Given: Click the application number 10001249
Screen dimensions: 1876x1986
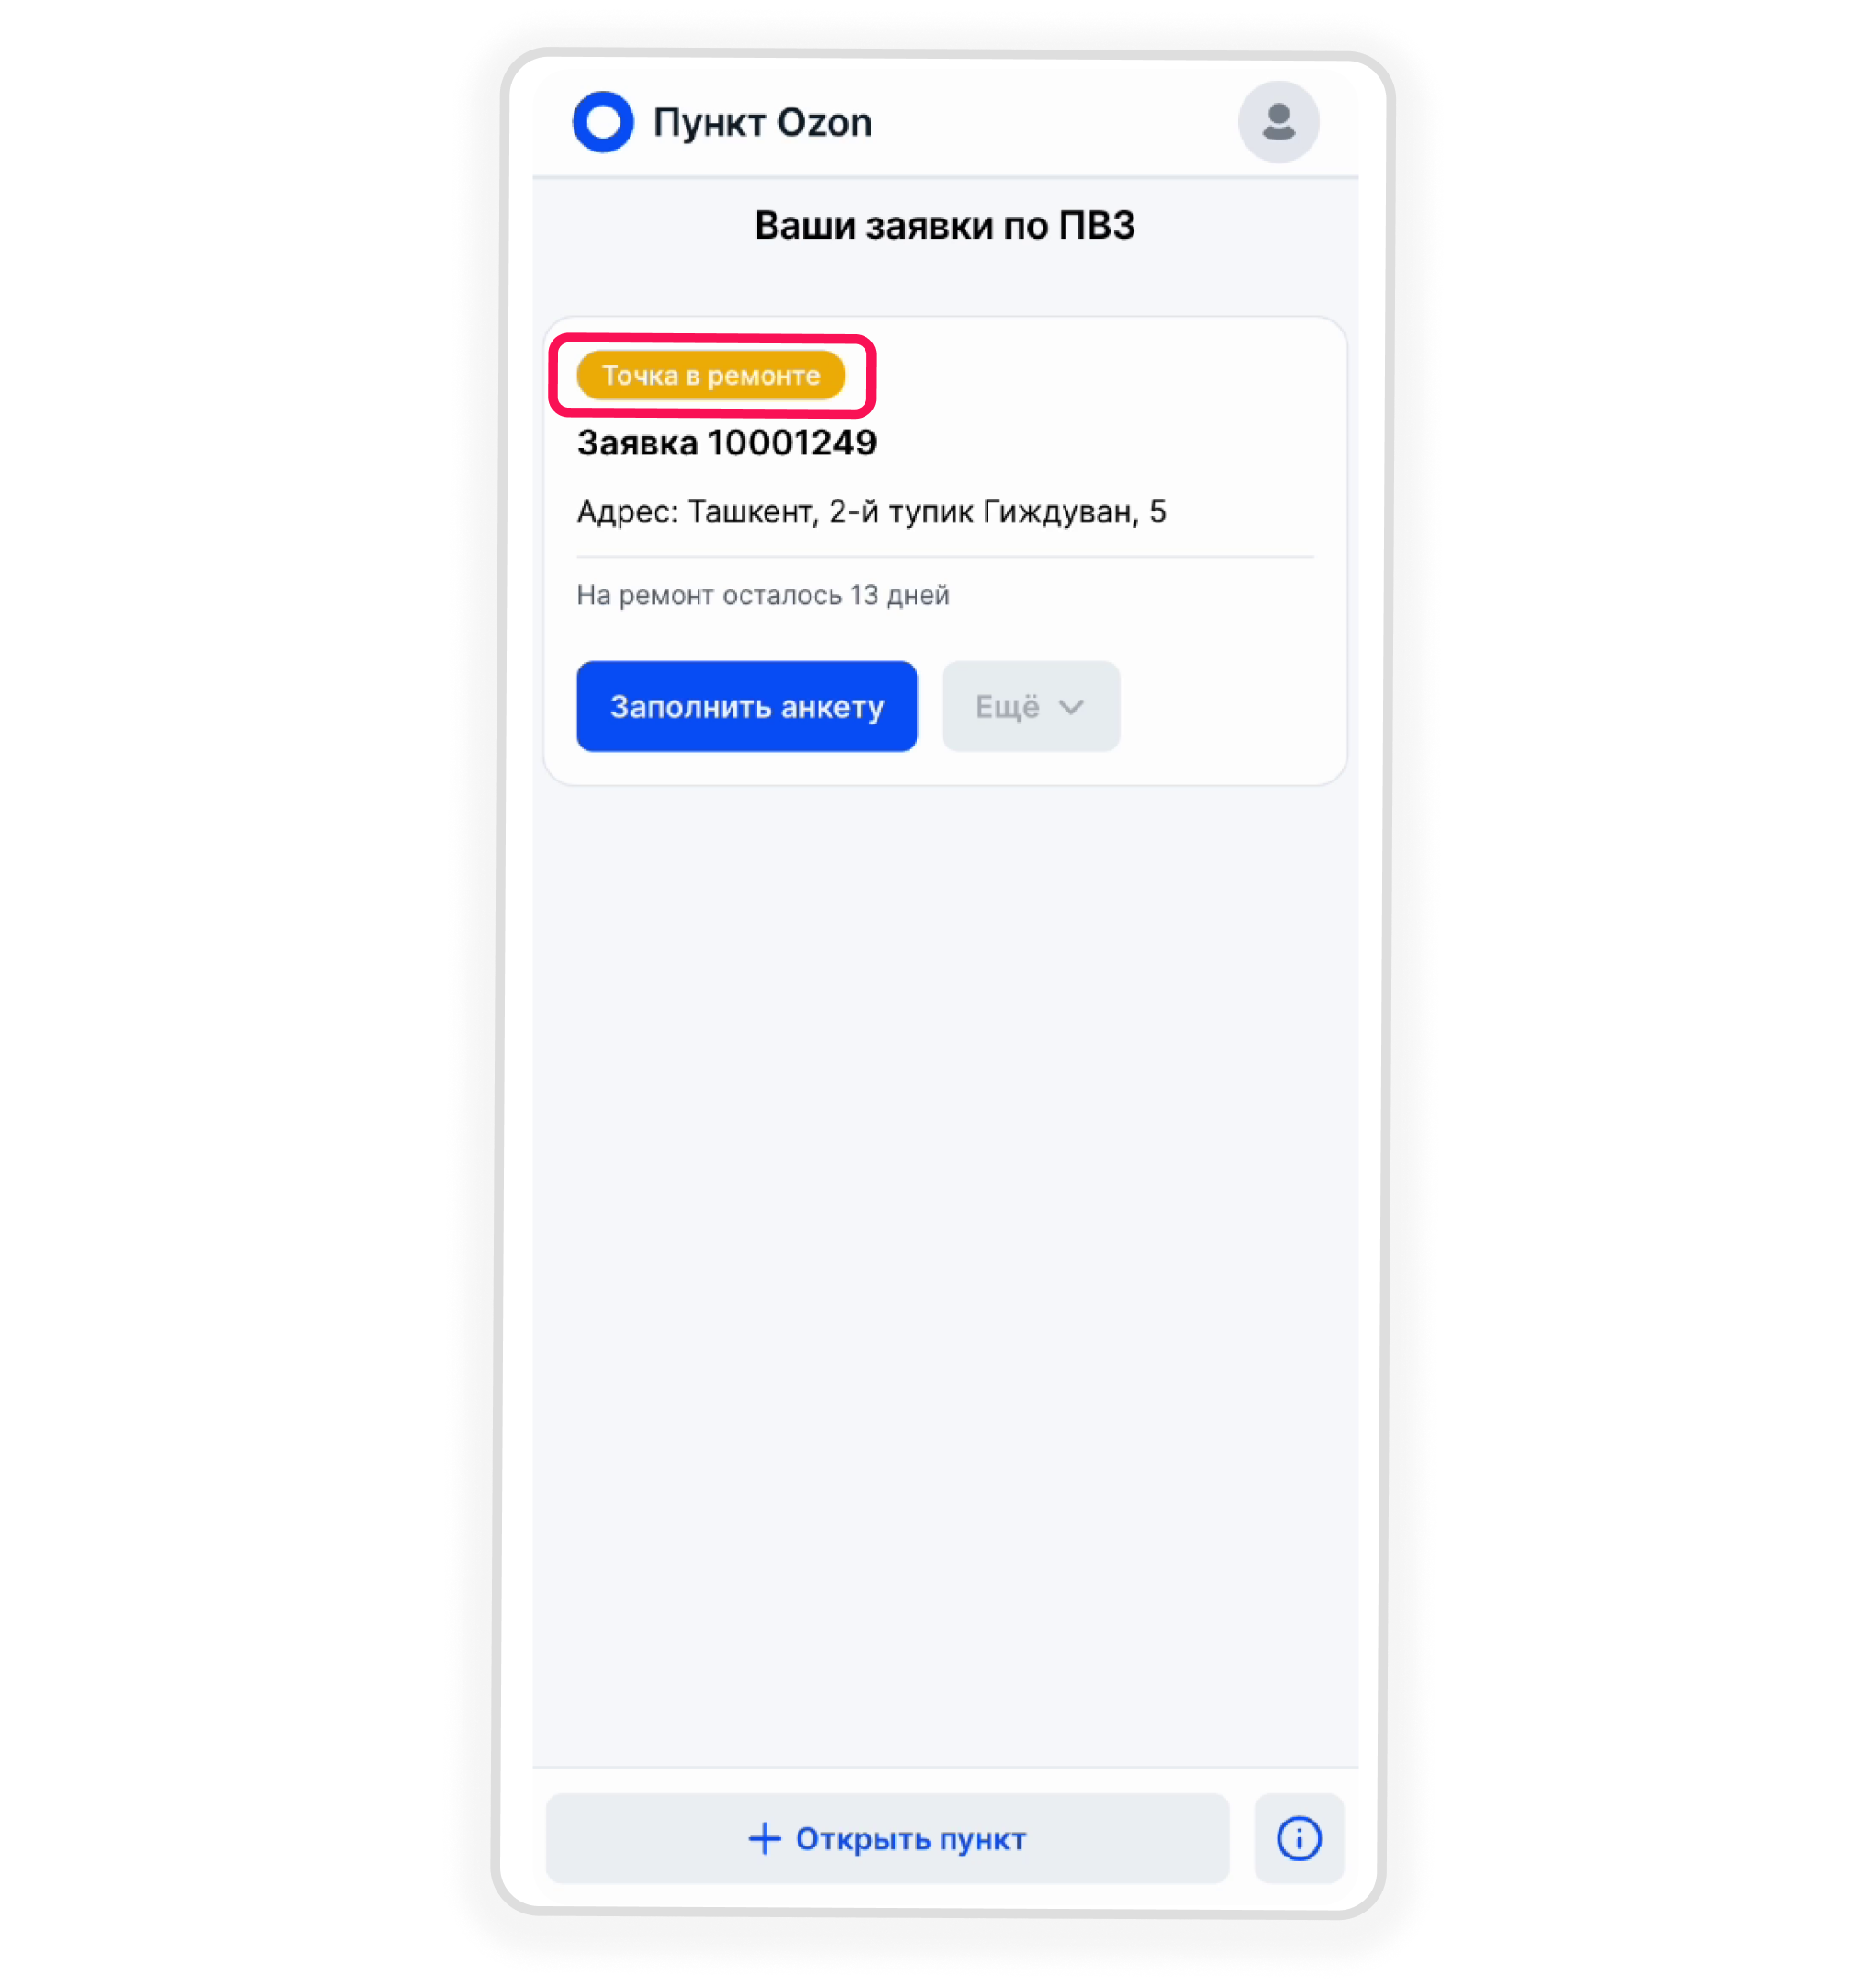Looking at the screenshot, I should (x=792, y=443).
